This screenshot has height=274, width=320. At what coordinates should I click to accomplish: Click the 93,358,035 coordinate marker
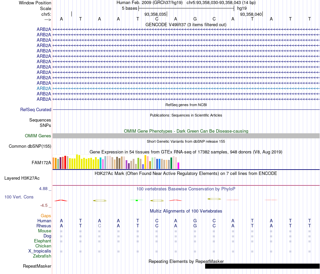point(155,14)
